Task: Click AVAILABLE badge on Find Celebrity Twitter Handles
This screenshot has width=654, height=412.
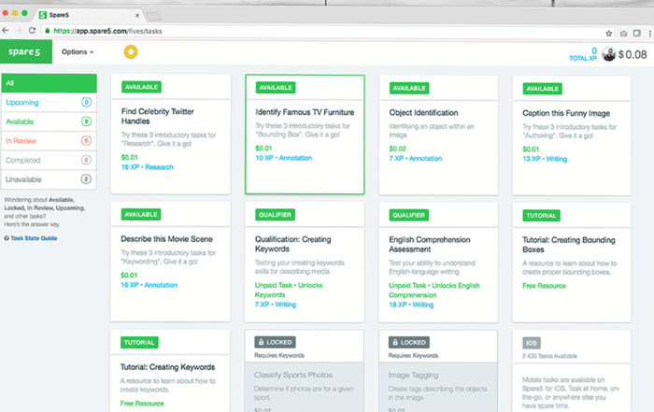Action: [x=141, y=87]
